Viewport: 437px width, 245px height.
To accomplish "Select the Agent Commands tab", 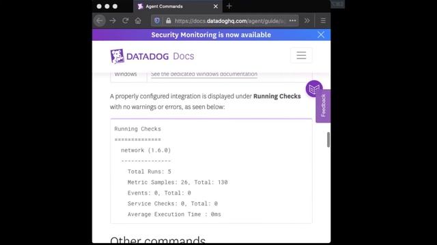I will [178, 6].
